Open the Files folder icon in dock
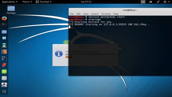The image size is (172, 97). click(4, 32)
